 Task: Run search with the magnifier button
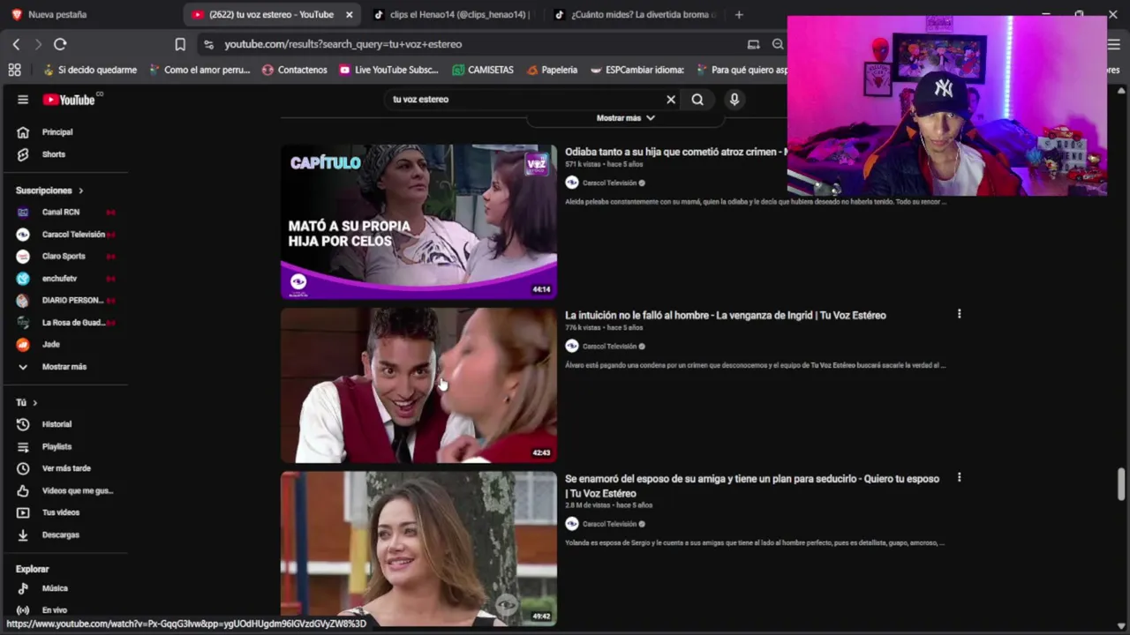[697, 100]
